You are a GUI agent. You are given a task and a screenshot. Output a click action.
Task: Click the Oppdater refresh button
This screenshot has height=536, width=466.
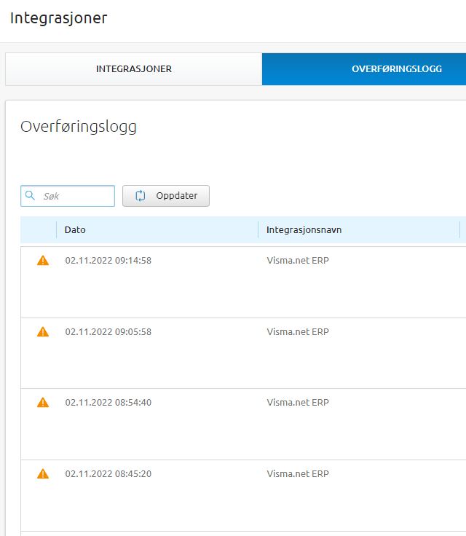[x=166, y=196]
